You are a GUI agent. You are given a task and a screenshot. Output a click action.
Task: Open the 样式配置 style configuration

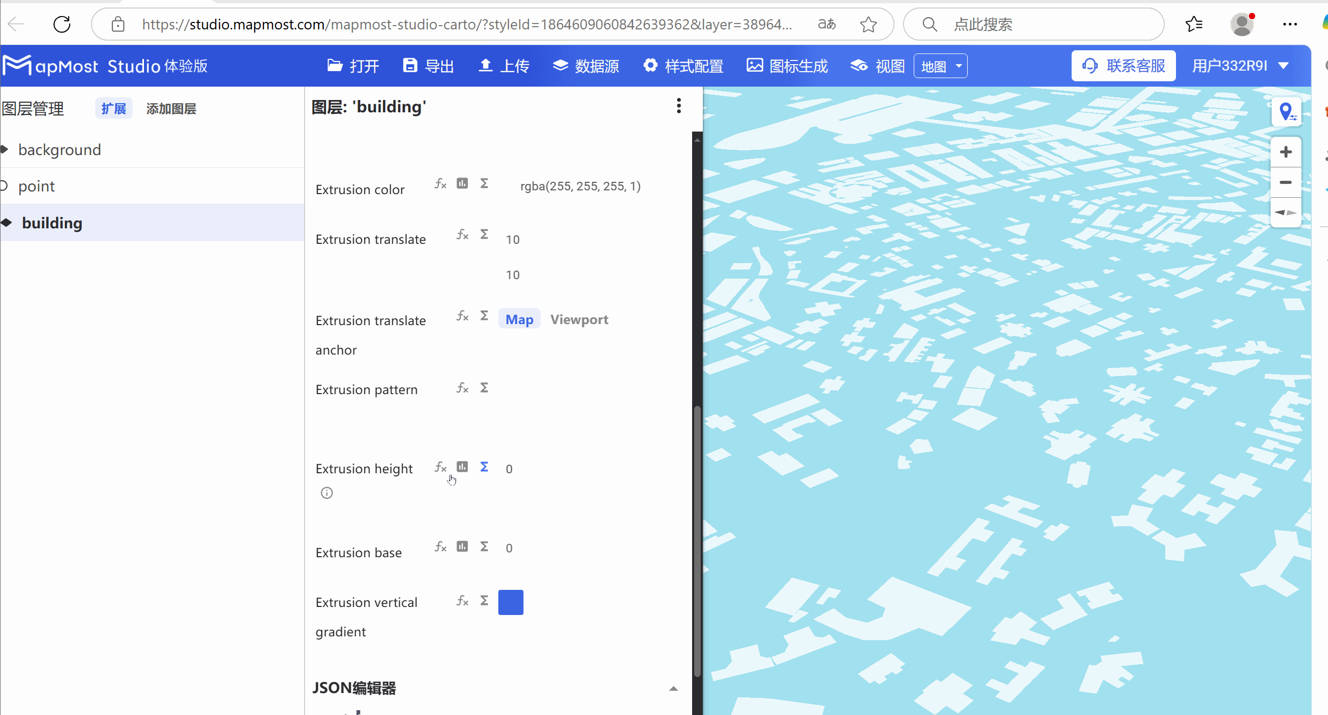(x=682, y=65)
